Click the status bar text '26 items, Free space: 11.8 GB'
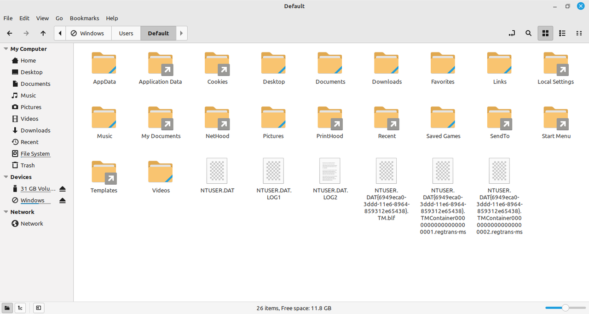This screenshot has height=314, width=589. click(x=294, y=308)
